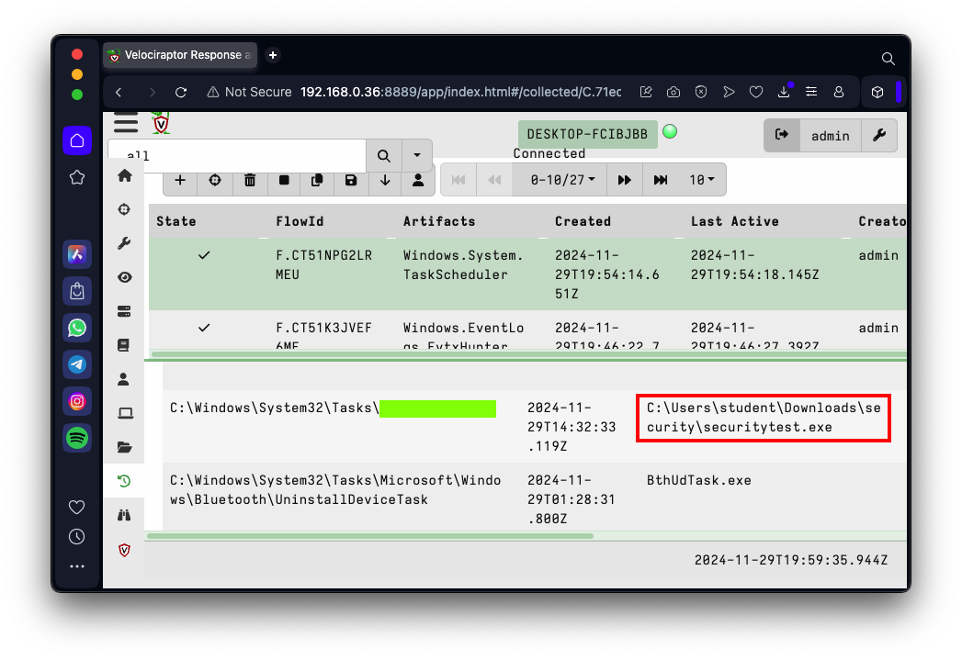Click the client search input field
The width and height of the screenshot is (962, 660).
point(237,156)
